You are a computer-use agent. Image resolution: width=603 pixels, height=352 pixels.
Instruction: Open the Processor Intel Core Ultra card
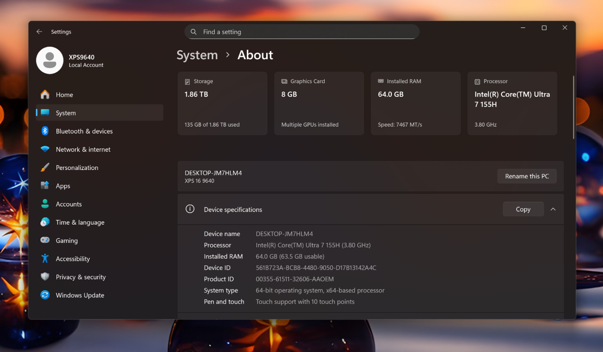[512, 103]
